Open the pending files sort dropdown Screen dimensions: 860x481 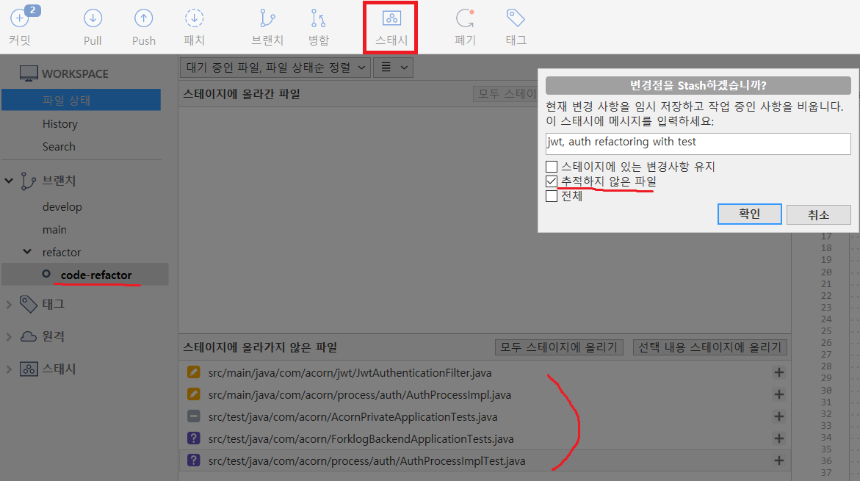(x=275, y=68)
